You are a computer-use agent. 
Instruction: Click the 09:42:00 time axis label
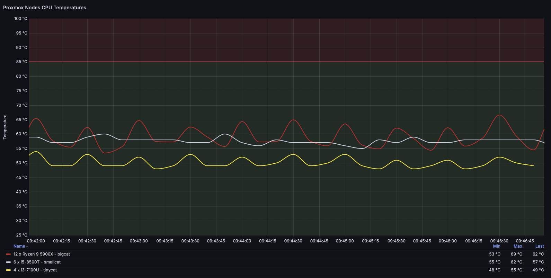click(x=36, y=241)
